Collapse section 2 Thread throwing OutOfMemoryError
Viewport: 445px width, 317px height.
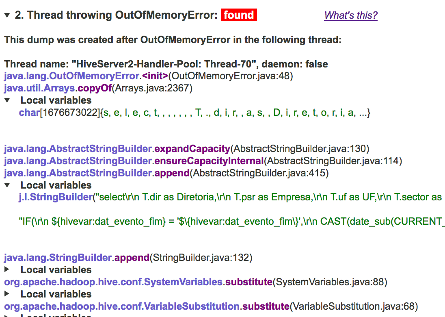tap(6, 15)
